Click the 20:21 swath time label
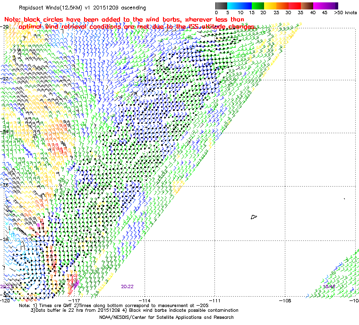The width and height of the screenshot is (359, 325). (x=6, y=287)
